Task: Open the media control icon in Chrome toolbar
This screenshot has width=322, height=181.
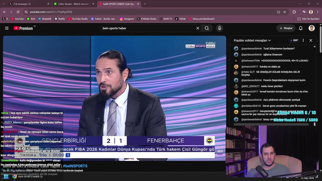Action: pyautogui.click(x=304, y=12)
